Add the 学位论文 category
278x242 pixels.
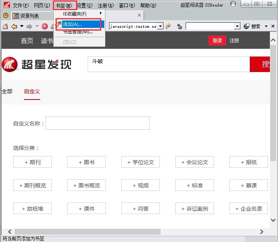tap(141, 162)
